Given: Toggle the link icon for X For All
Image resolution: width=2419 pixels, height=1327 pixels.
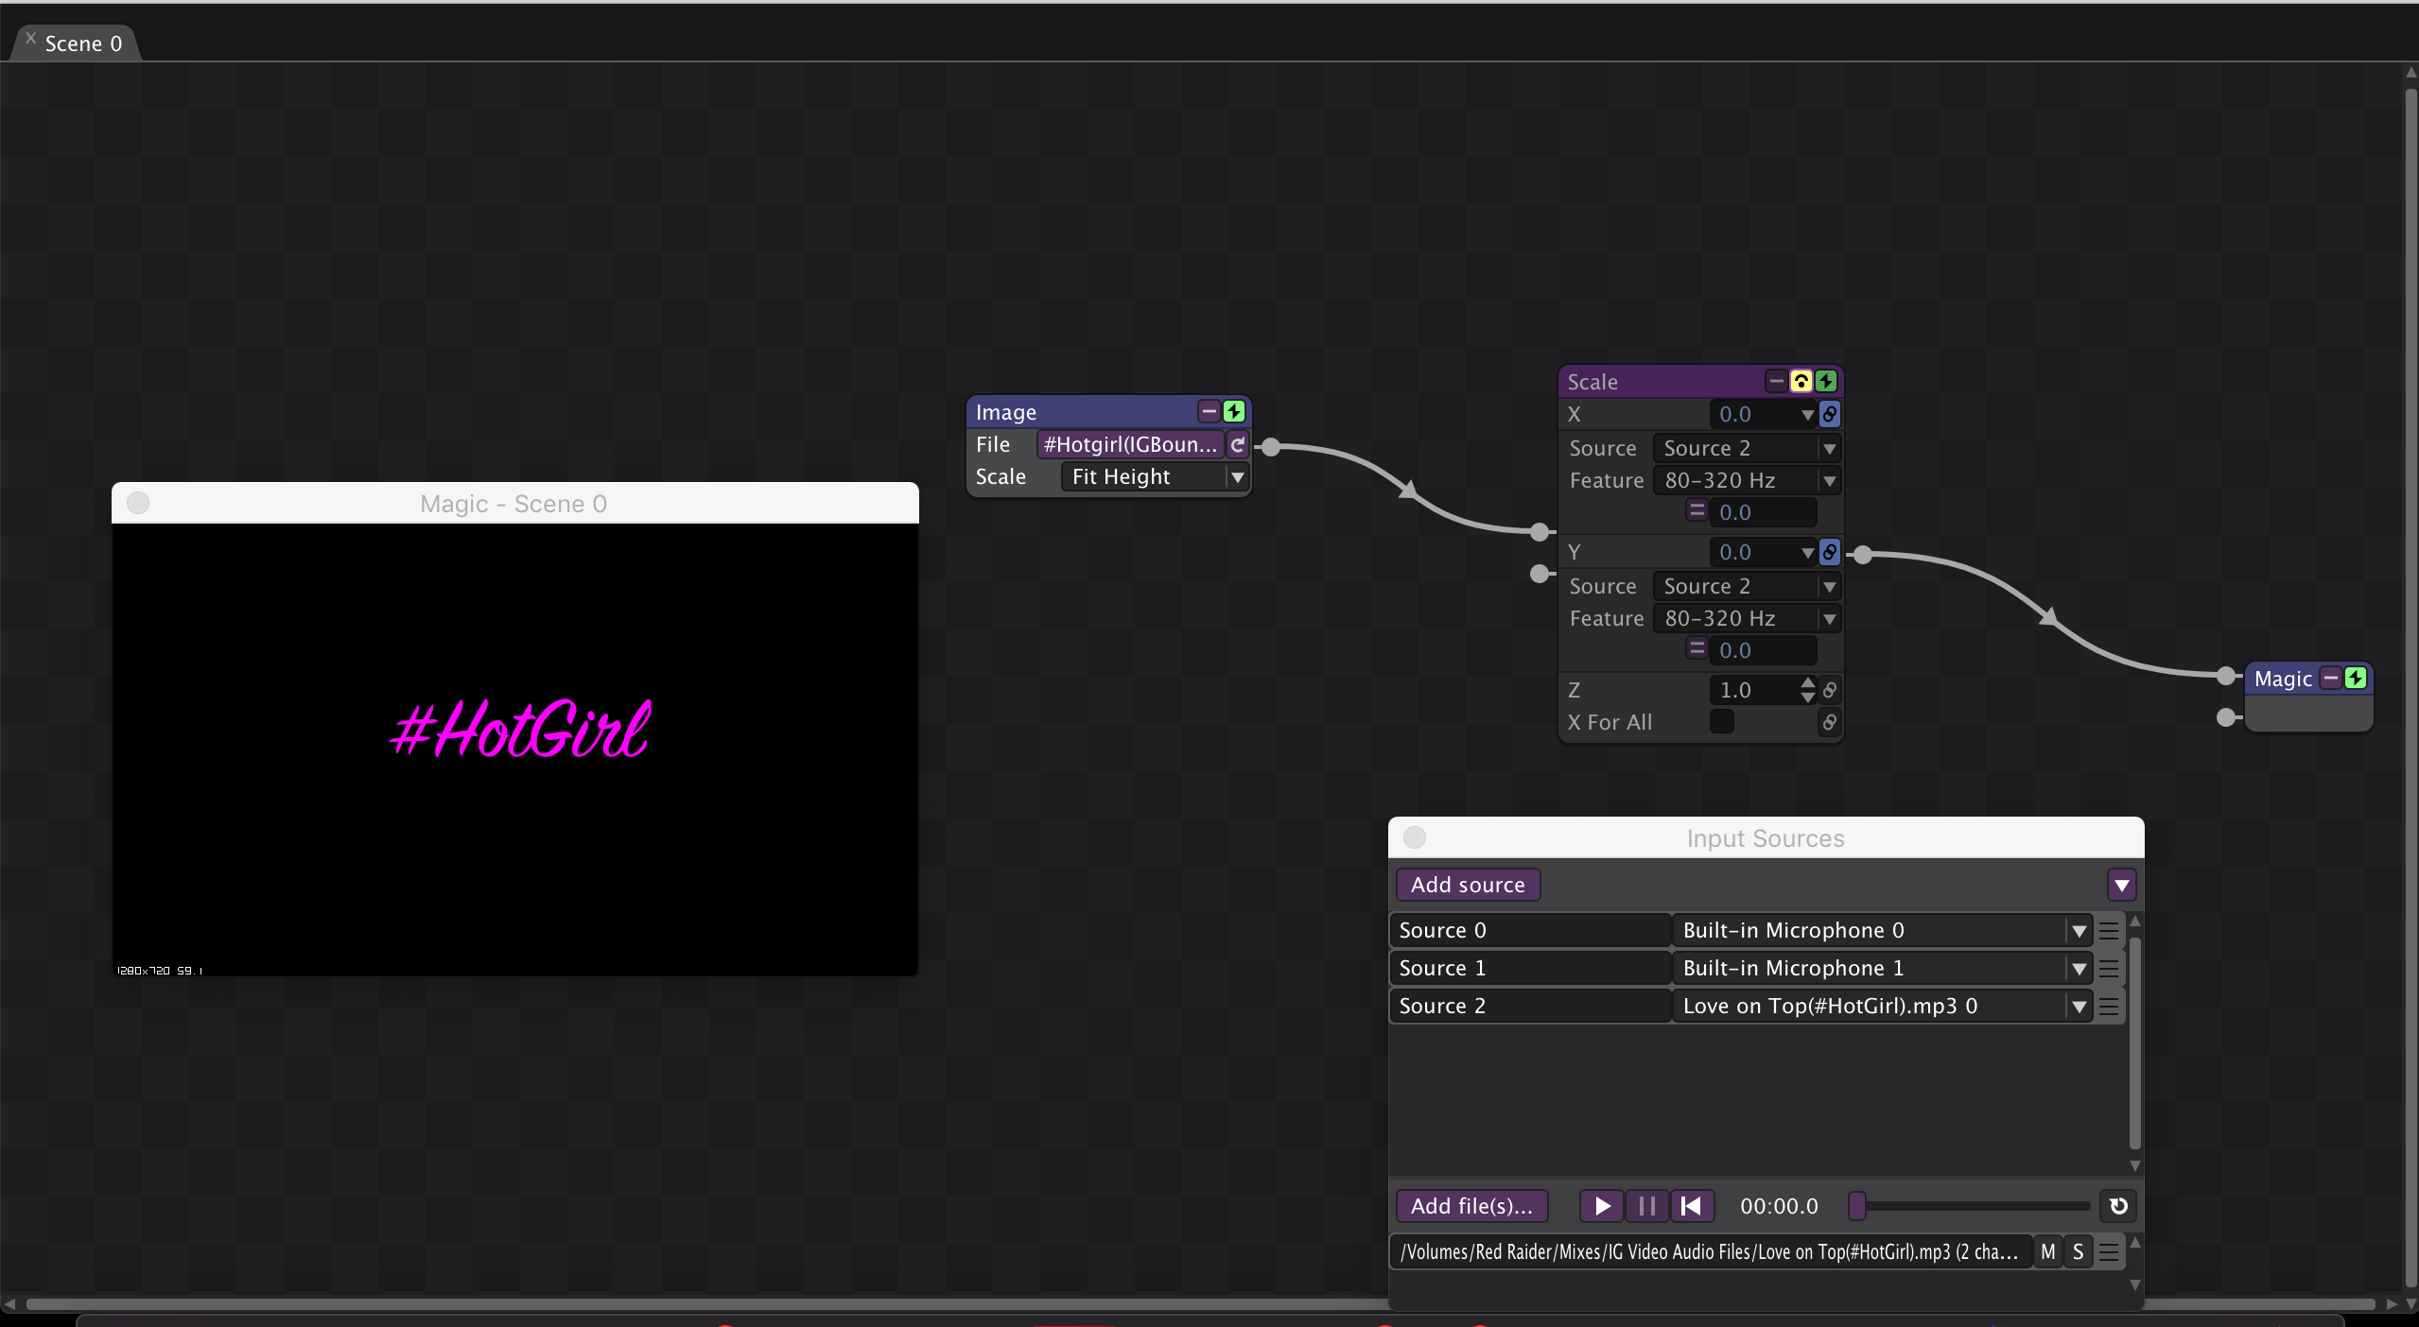Looking at the screenshot, I should [x=1830, y=722].
